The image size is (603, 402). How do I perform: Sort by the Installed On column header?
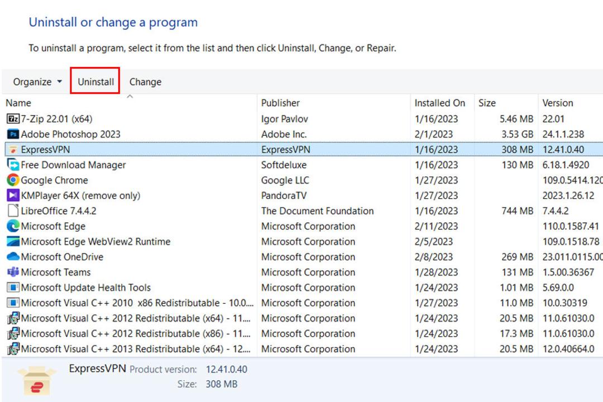click(442, 103)
